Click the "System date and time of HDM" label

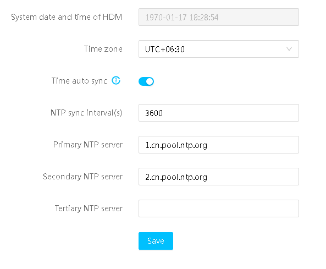[67, 17]
